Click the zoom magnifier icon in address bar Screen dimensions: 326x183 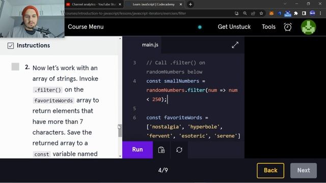pyautogui.click(x=245, y=14)
